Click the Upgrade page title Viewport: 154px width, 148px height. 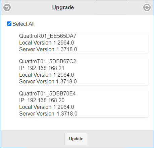click(x=63, y=7)
